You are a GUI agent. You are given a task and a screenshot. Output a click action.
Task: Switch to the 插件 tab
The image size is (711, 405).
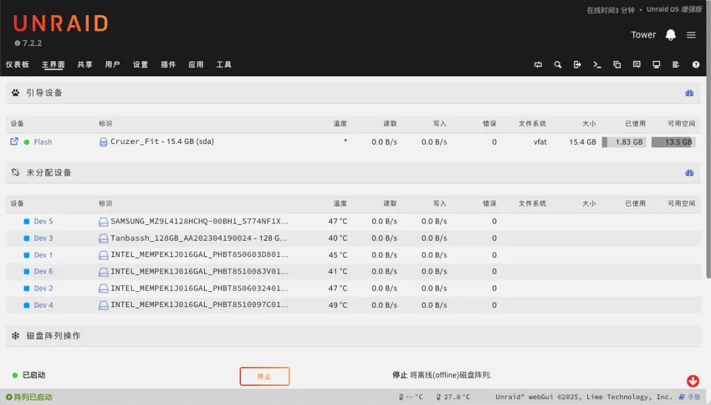(x=168, y=64)
